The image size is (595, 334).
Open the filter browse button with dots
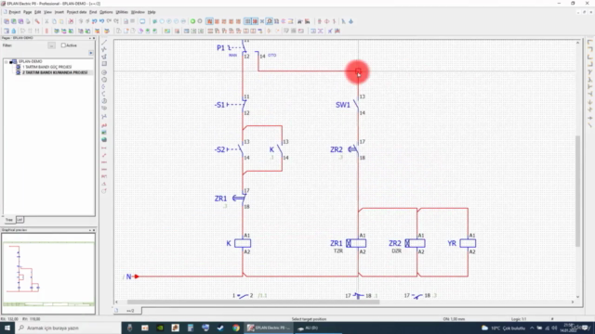52,45
